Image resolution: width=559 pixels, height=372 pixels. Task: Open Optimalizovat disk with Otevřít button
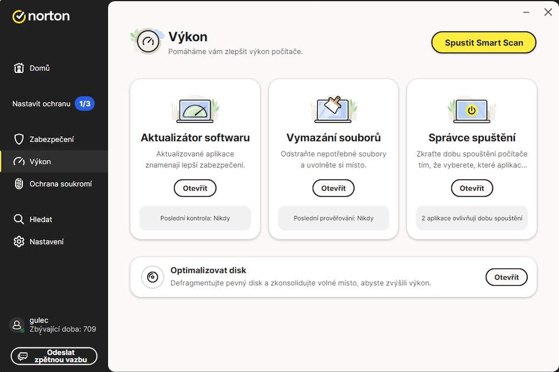click(506, 277)
